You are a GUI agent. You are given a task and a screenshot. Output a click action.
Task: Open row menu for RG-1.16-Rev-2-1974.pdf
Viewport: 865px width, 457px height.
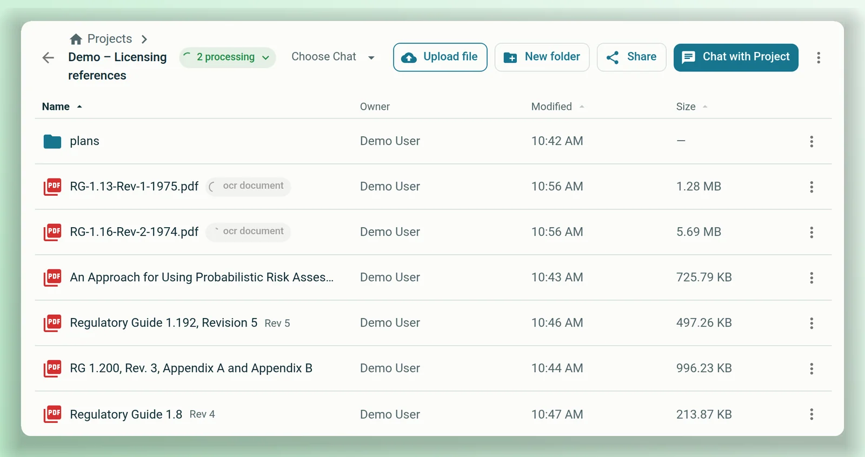coord(811,233)
